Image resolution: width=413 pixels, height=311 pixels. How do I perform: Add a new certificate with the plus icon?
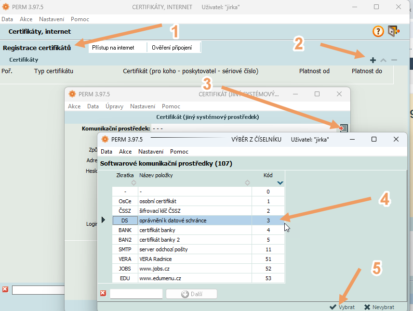click(373, 60)
